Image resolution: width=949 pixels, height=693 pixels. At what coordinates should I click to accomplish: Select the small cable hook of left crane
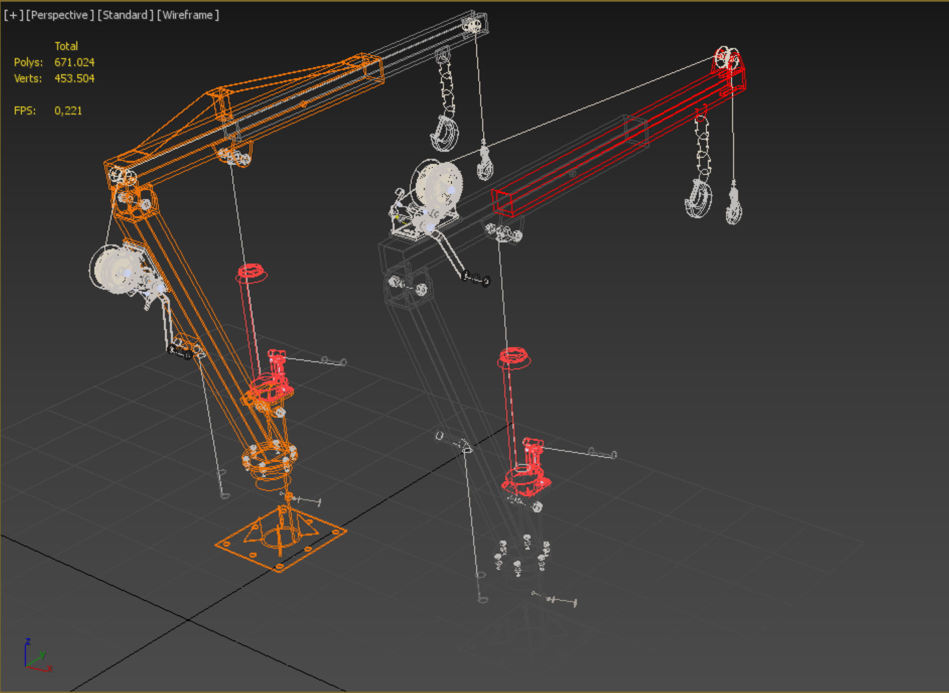[485, 164]
